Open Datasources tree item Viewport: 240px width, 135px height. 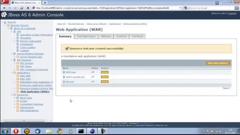tap(27, 108)
